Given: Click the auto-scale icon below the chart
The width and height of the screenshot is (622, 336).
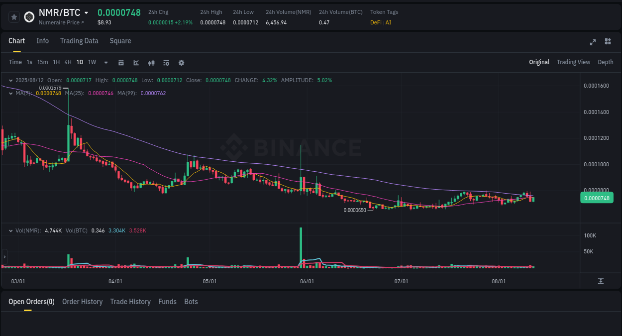Looking at the screenshot, I should [601, 281].
